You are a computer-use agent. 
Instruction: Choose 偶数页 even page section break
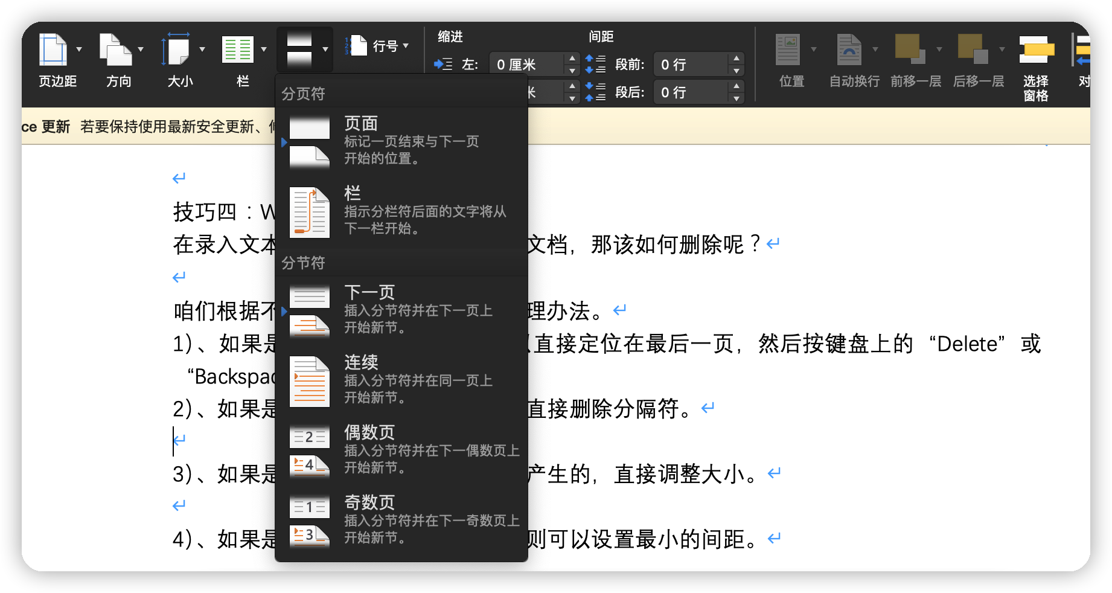coord(401,450)
